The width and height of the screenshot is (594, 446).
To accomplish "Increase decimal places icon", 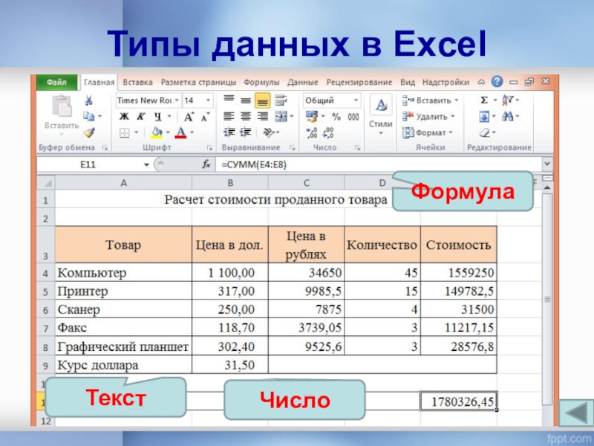I will pyautogui.click(x=312, y=133).
